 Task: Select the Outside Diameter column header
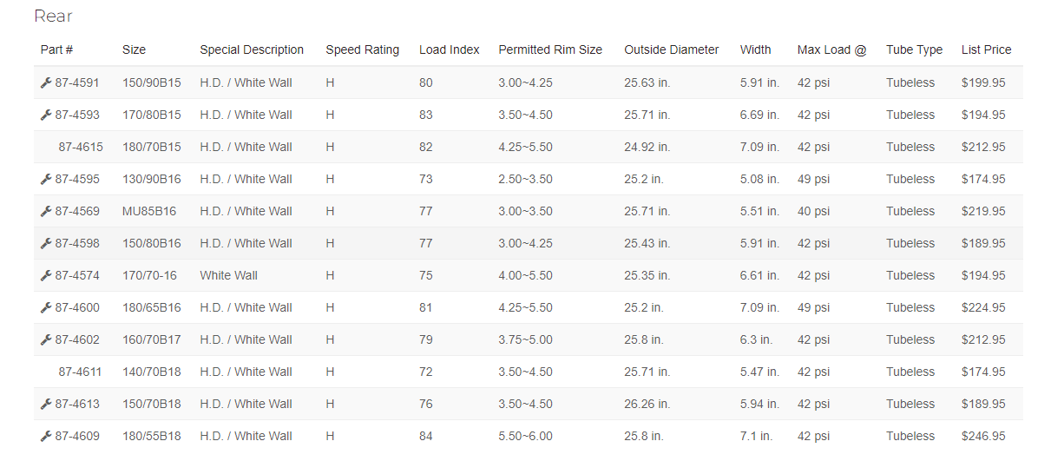(x=671, y=50)
